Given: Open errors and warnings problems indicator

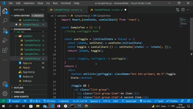Looking at the screenshot, I should pos(35,101).
